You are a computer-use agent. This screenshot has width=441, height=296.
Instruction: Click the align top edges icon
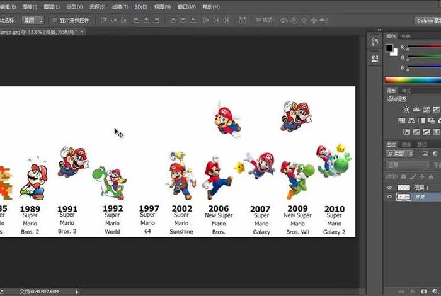[104, 20]
